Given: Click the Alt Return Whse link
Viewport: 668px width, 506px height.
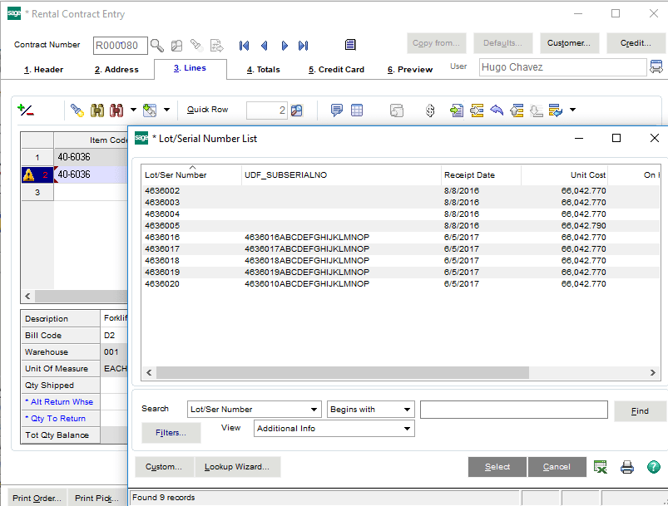Looking at the screenshot, I should coord(59,402).
